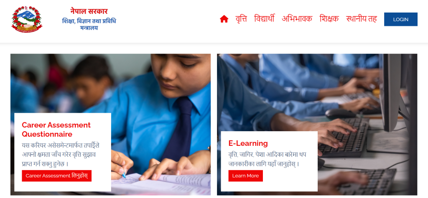Go to the red home icon
This screenshot has width=428, height=198.
224,19
